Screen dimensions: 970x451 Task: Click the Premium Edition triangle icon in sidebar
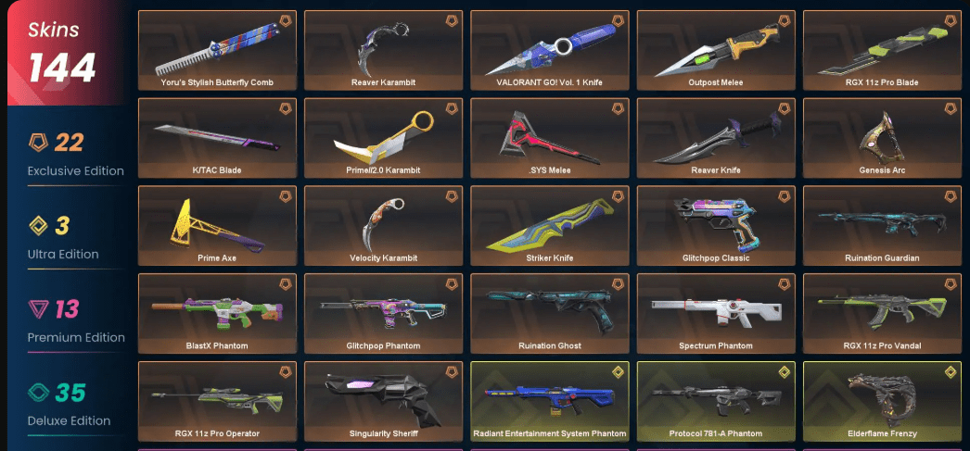pyautogui.click(x=38, y=309)
